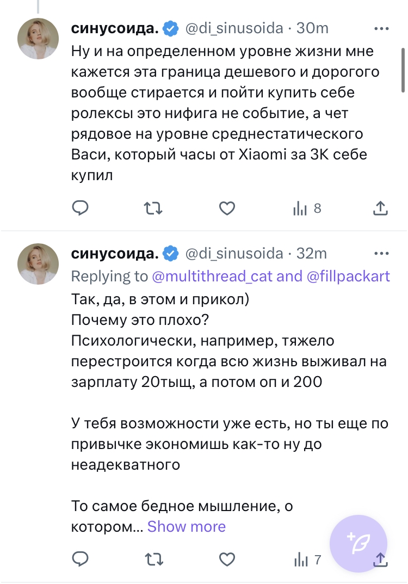View analytics showing 8 views
This screenshot has height=584, width=408.
(307, 208)
